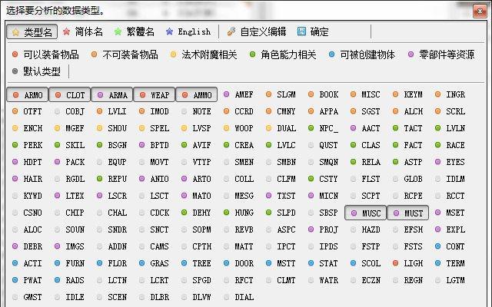The height and width of the screenshot is (307, 492).
Task: Deselect the ARMO type button
Action: [x=28, y=94]
